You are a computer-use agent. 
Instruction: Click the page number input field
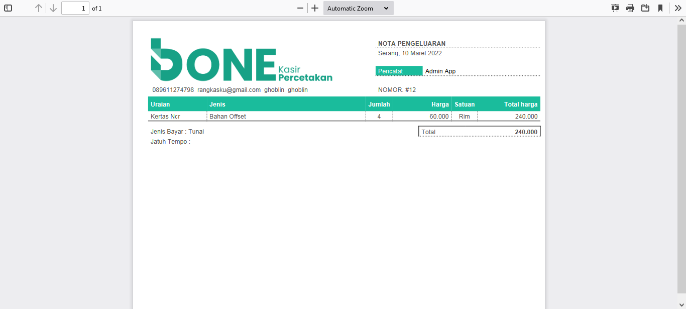tap(75, 8)
